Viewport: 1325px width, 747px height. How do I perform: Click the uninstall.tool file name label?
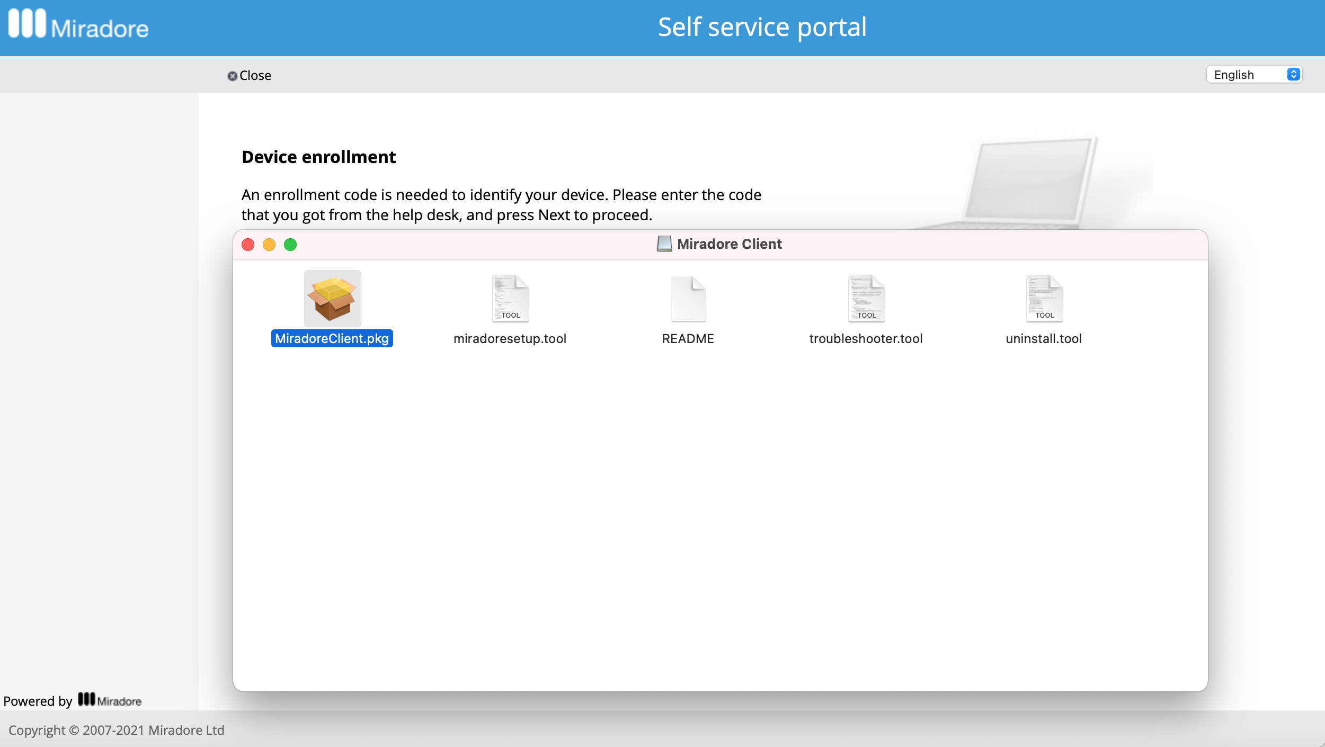tap(1044, 338)
